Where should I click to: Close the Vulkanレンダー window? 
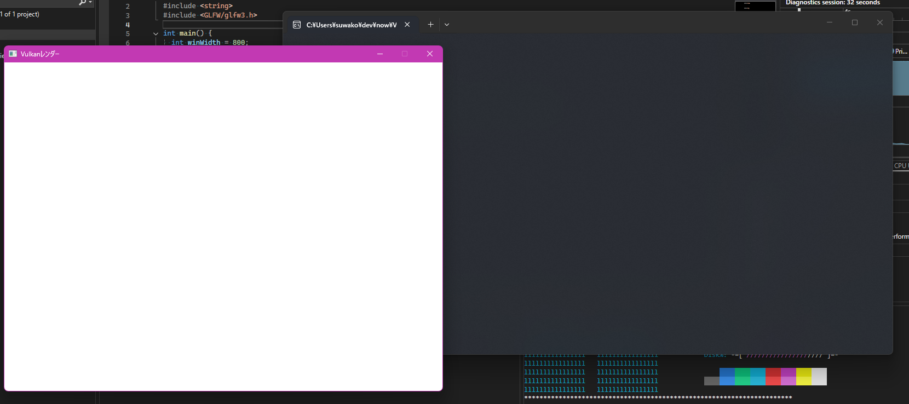pyautogui.click(x=429, y=54)
